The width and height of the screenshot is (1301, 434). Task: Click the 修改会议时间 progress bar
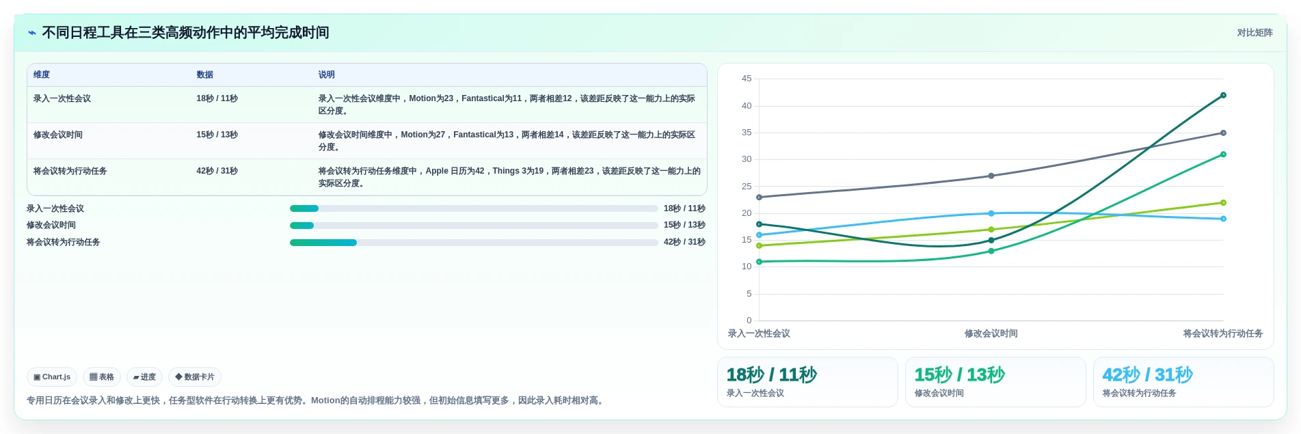(474, 226)
